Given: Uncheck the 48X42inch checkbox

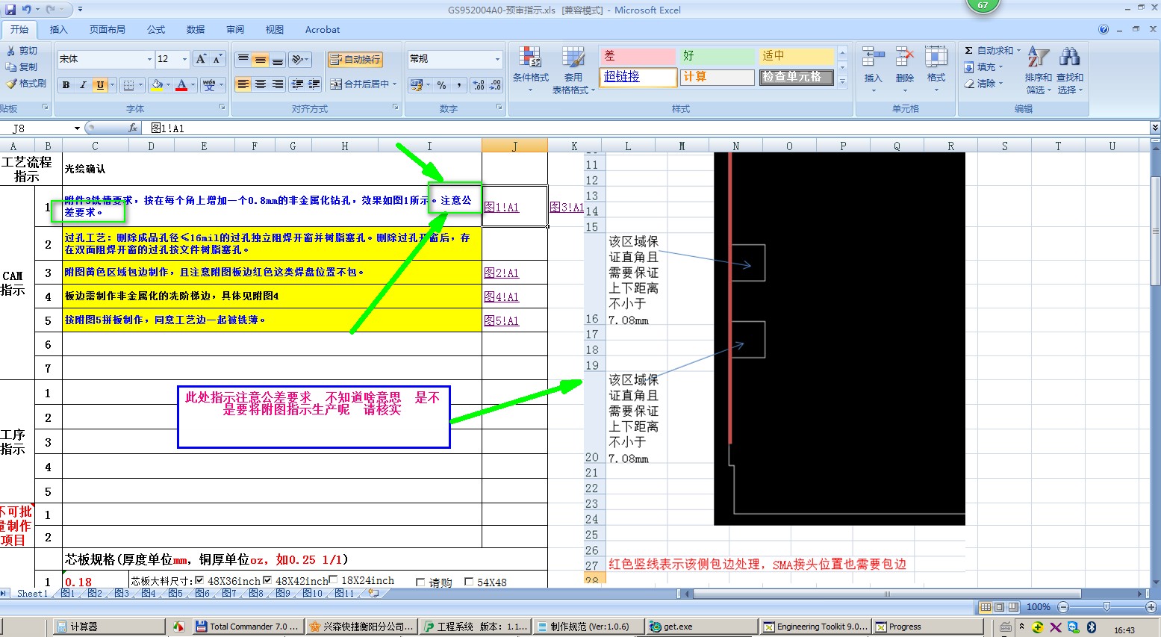Looking at the screenshot, I should [267, 580].
